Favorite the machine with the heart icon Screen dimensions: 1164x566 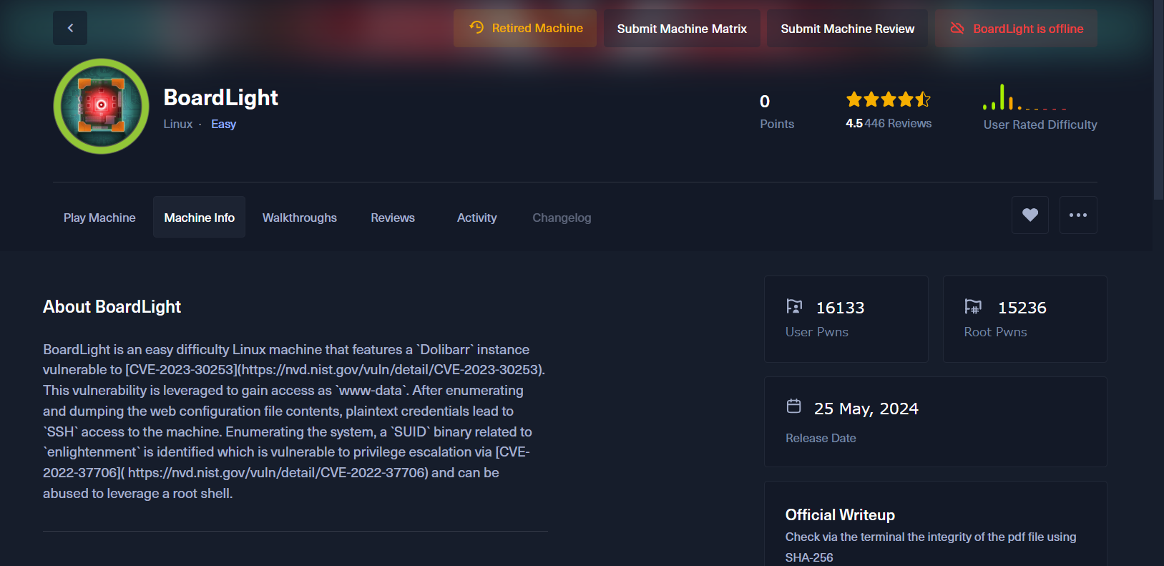[x=1030, y=215]
